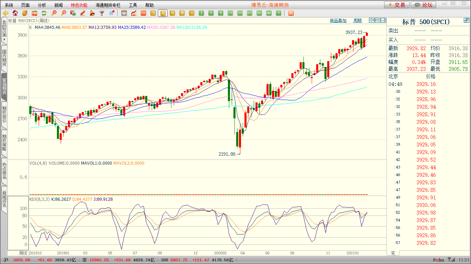This screenshot has width=471, height=264.
Task: Select the 4hr period button
Action: pyautogui.click(x=269, y=13)
